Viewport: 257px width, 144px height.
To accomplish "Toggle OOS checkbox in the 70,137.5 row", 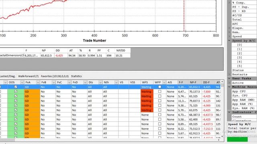I will pos(16,92).
